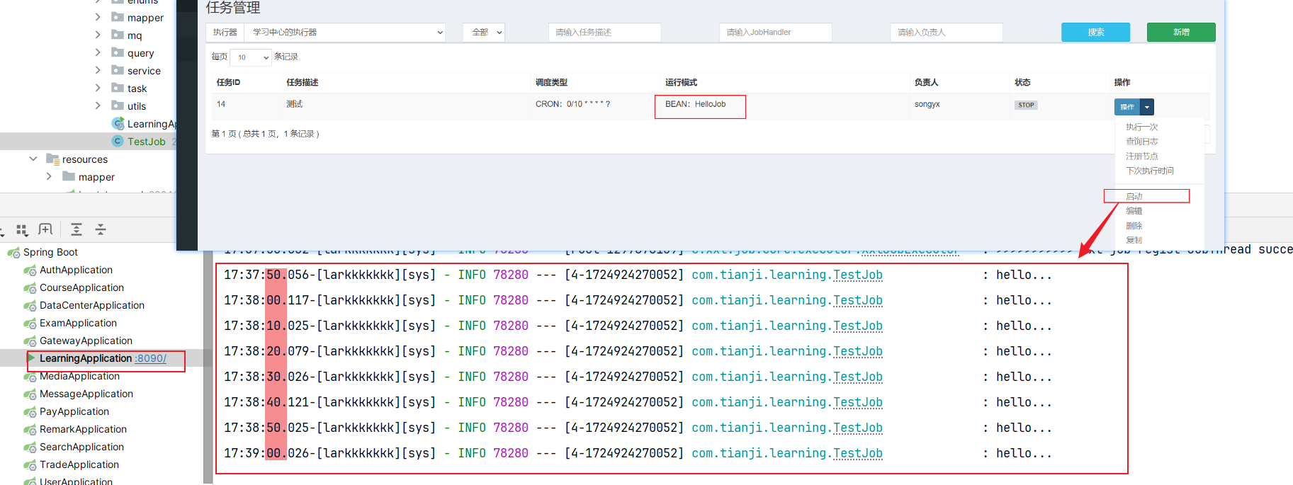Click the JobHandler input field
The width and height of the screenshot is (1293, 485).
776,33
